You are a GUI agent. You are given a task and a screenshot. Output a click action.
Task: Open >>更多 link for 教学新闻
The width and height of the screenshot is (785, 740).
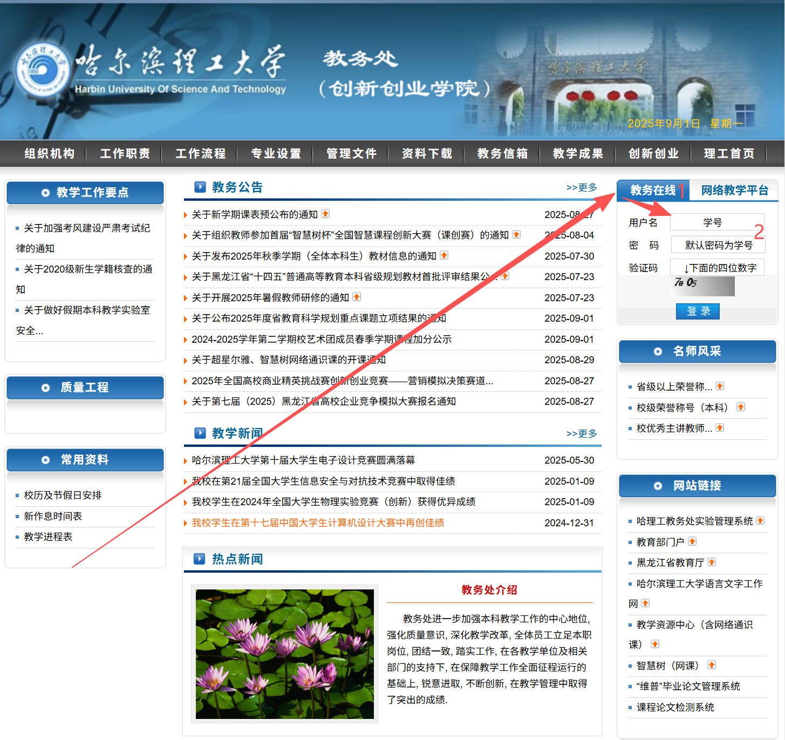[582, 433]
